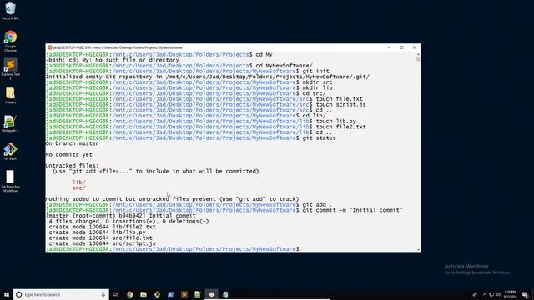The image size is (534, 300).
Task: Open the blue app icon in taskbar
Action: tap(170, 294)
